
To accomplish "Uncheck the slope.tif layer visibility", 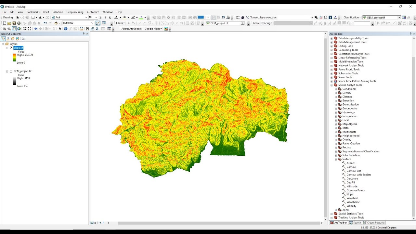I will (11, 48).
